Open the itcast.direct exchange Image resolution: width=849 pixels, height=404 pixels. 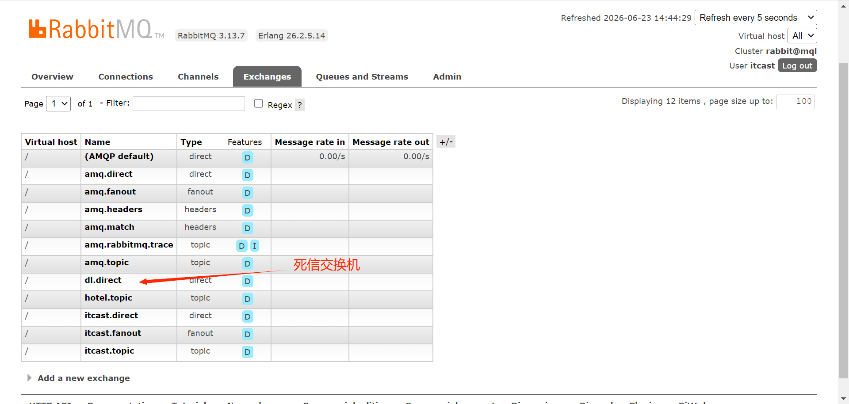pos(111,316)
